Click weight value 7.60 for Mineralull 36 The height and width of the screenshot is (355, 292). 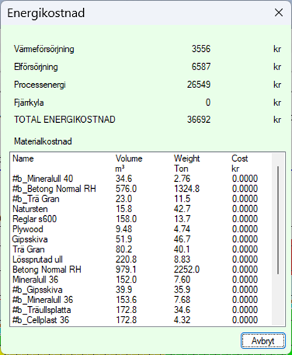[182, 280]
